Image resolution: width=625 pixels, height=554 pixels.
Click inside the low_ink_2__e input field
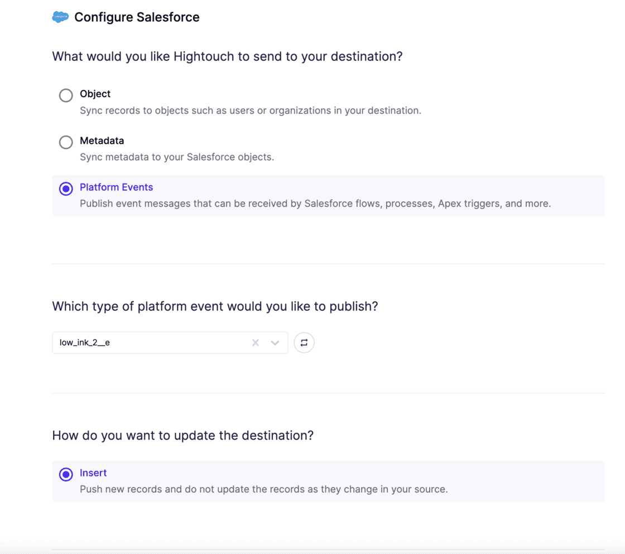pos(140,343)
